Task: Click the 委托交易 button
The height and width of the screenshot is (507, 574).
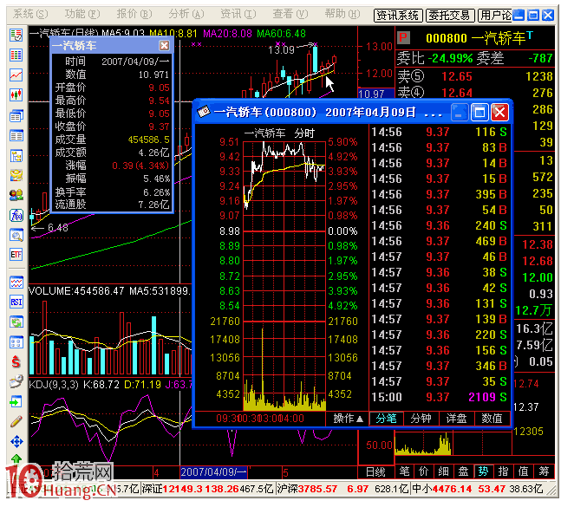Action: pos(450,16)
